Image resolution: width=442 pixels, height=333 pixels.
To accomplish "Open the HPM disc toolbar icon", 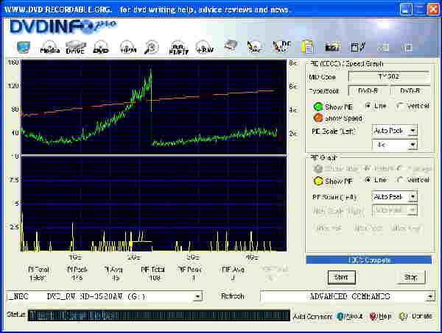I will [128, 47].
